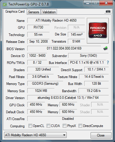115x142 pixels.
Task: Click the camera screenshot icon
Action: click(108, 12)
